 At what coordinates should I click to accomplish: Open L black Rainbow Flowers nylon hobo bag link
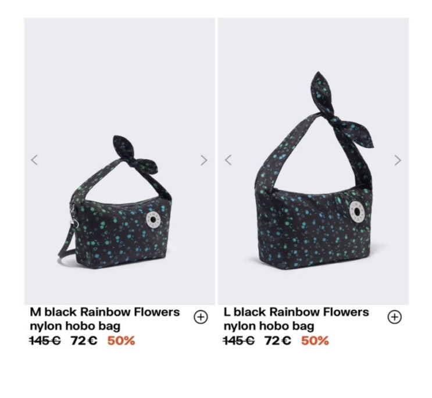296,319
